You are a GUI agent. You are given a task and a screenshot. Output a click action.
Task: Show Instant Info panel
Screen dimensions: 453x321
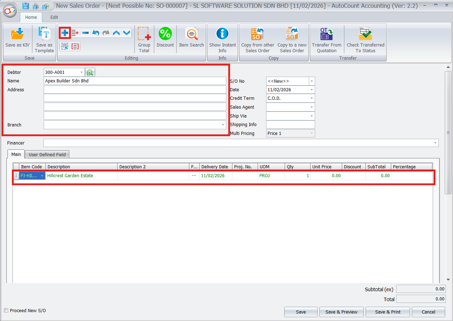click(x=222, y=34)
